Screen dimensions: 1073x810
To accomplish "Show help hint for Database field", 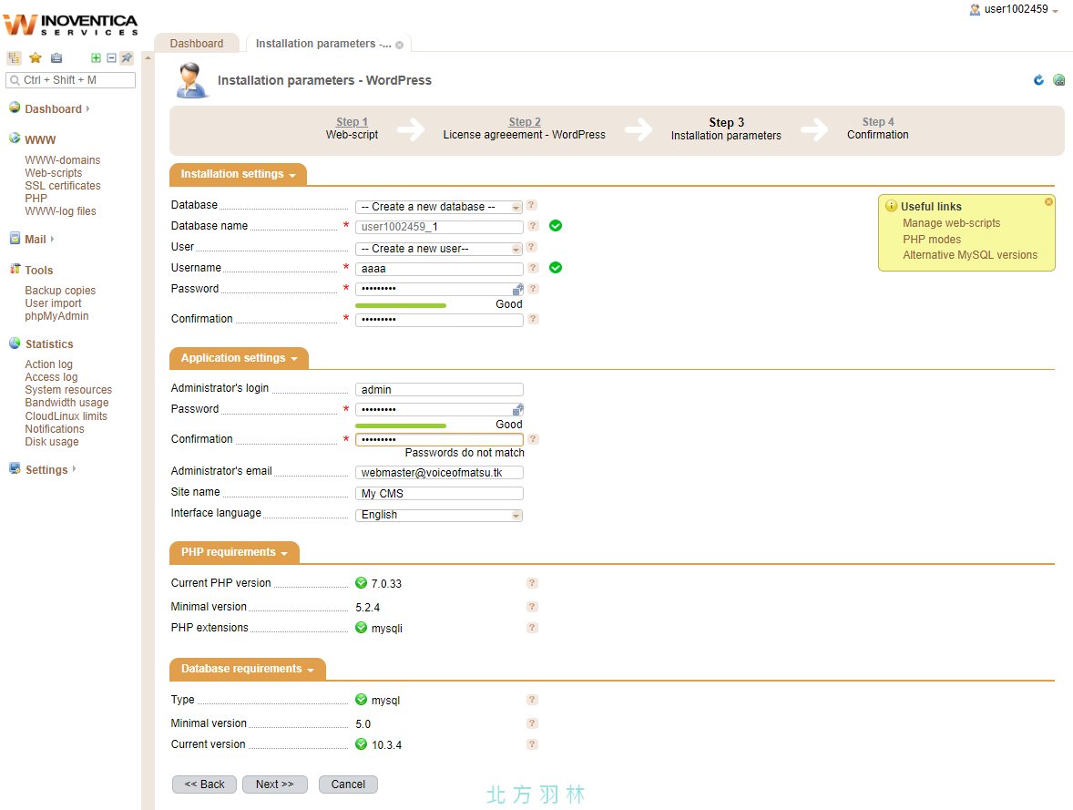I will (532, 205).
